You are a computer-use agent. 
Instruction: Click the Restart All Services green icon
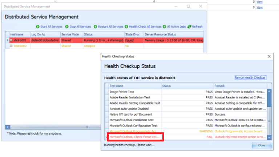coord(96,26)
